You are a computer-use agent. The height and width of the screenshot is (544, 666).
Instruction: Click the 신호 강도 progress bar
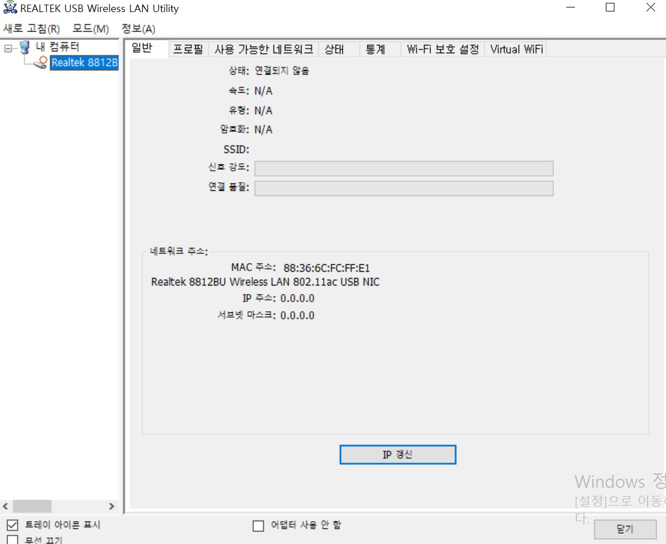[403, 168]
